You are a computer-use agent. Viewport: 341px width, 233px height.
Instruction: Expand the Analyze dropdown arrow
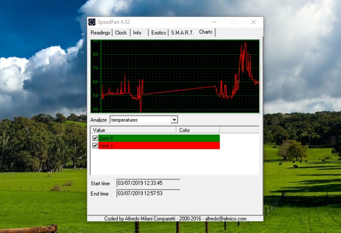tap(174, 120)
